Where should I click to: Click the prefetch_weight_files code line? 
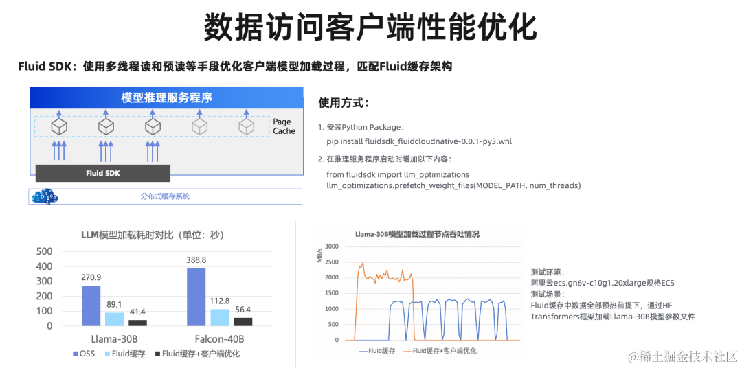[453, 186]
